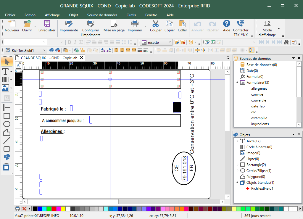Open the RichTextField1 object selector dropdown
The width and height of the screenshot is (303, 219).
tap(44, 50)
